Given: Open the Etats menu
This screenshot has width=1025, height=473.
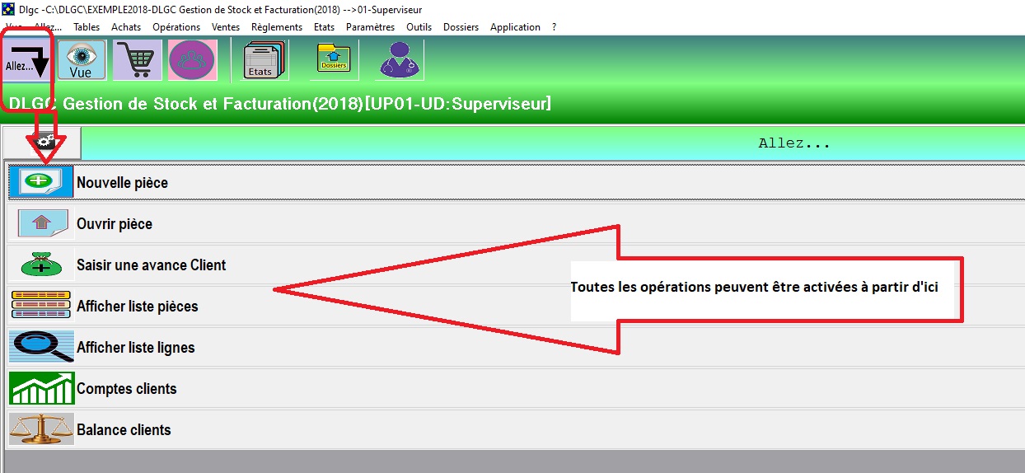Looking at the screenshot, I should click(325, 27).
